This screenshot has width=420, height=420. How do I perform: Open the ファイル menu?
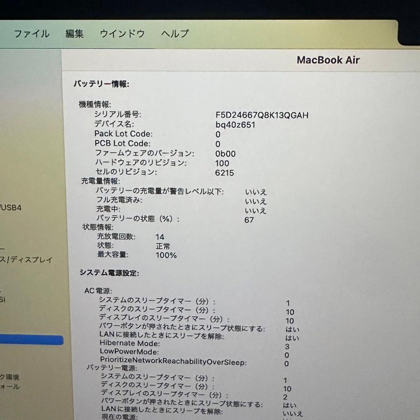pos(31,34)
